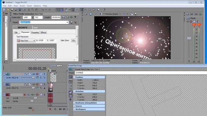Open the Master bus FX icon

188,22
